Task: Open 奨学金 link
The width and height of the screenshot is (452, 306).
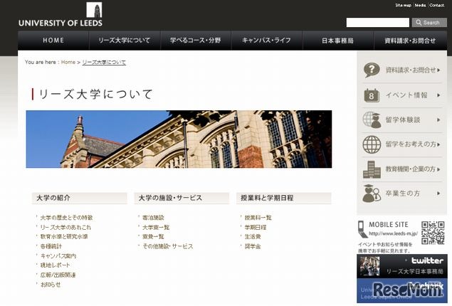Action: click(x=253, y=246)
